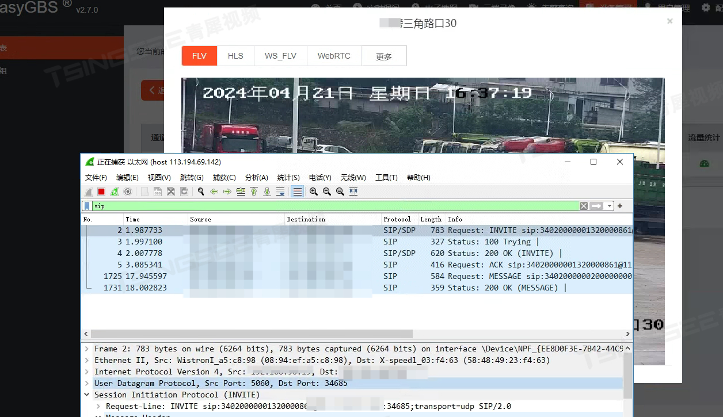723x417 pixels.
Task: Zoom out packet text
Action: pos(327,192)
